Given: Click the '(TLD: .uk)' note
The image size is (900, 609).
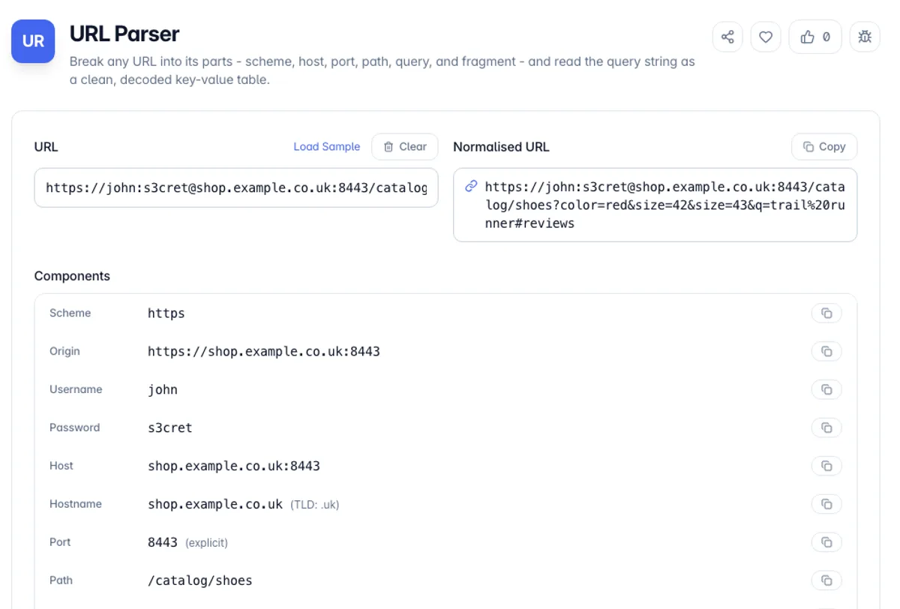Looking at the screenshot, I should click(315, 505).
